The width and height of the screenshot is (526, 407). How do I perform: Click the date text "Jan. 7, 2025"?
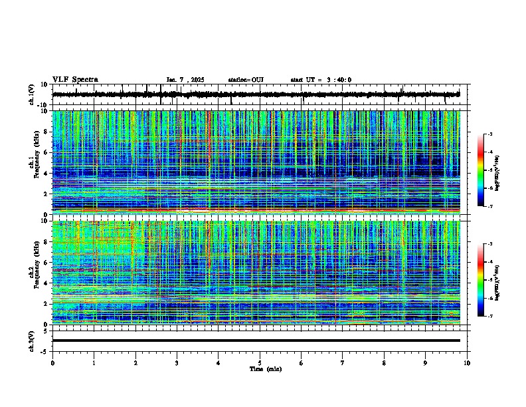pos(185,80)
